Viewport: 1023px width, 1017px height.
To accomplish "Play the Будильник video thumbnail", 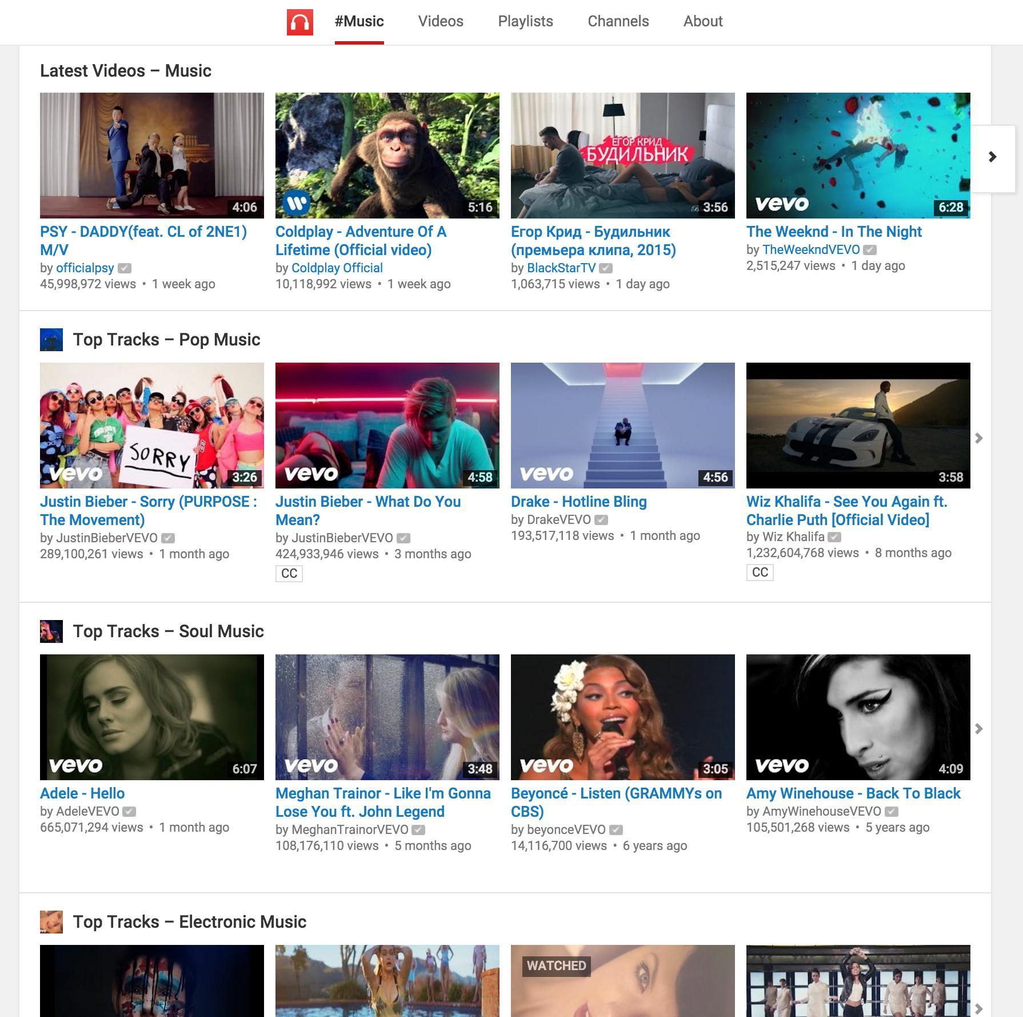I will (x=623, y=156).
